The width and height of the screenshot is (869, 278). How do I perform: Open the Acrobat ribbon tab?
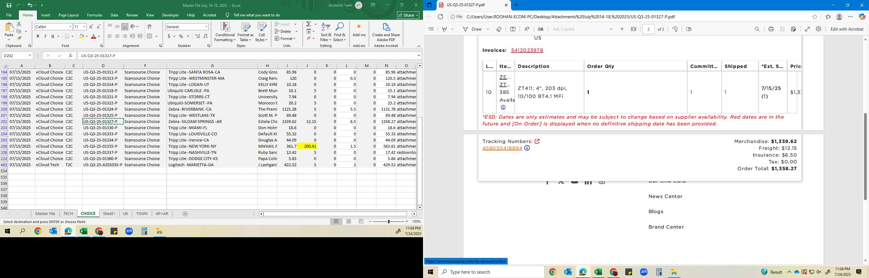coord(209,15)
